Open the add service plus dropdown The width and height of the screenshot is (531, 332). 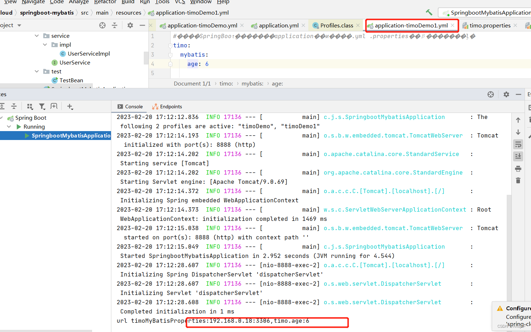(x=70, y=106)
